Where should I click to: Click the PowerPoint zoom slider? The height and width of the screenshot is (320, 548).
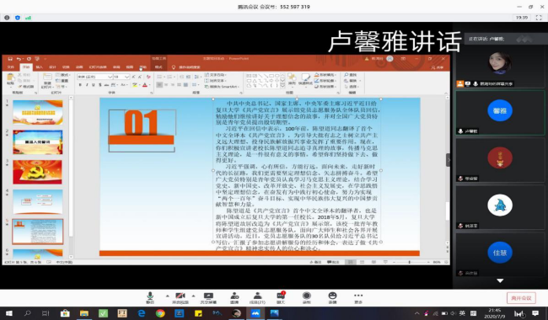pyautogui.click(x=409, y=262)
